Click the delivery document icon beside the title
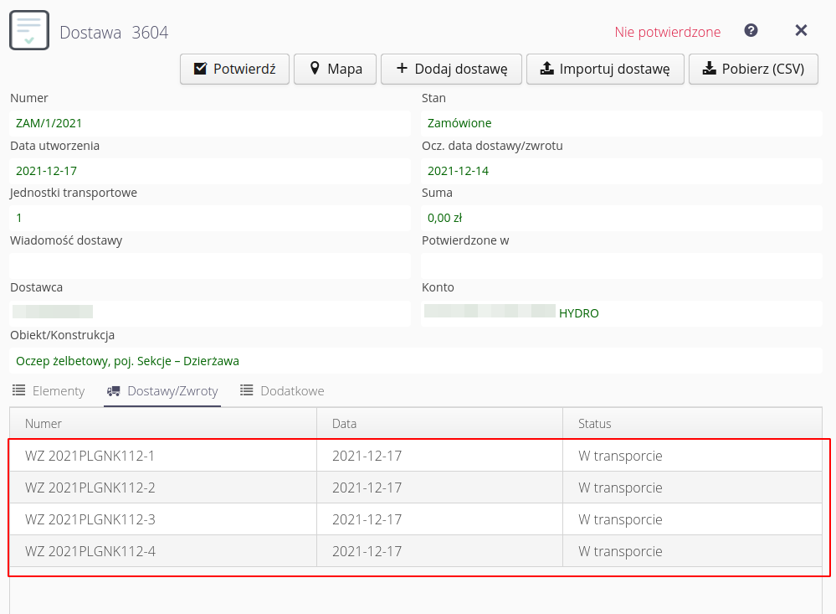This screenshot has width=836, height=614. click(x=29, y=31)
